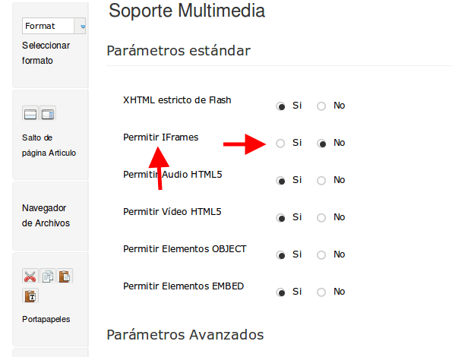452x357 pixels.
Task: Click the Paste clipboard icon
Action: coord(65,276)
